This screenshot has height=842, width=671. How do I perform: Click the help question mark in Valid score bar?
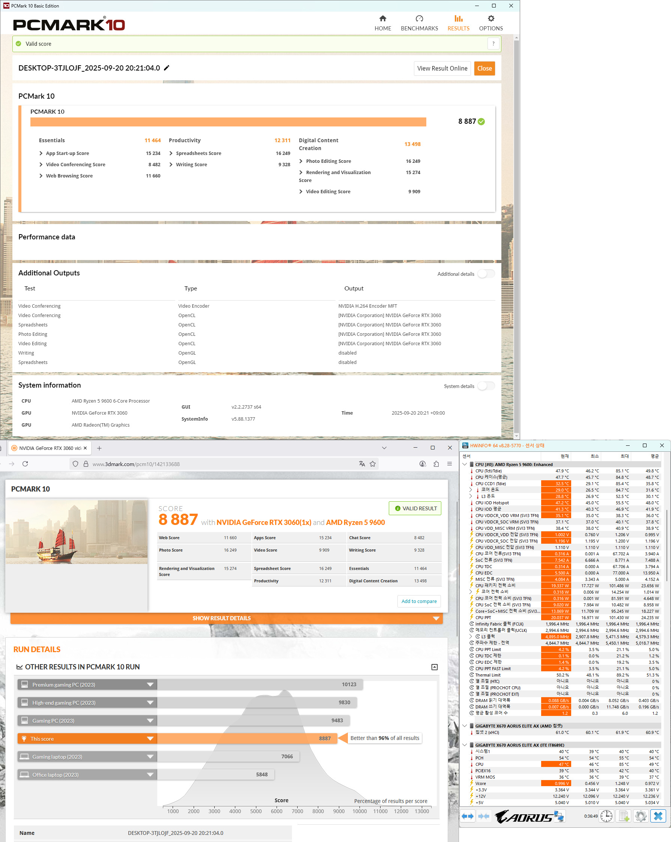pyautogui.click(x=493, y=44)
